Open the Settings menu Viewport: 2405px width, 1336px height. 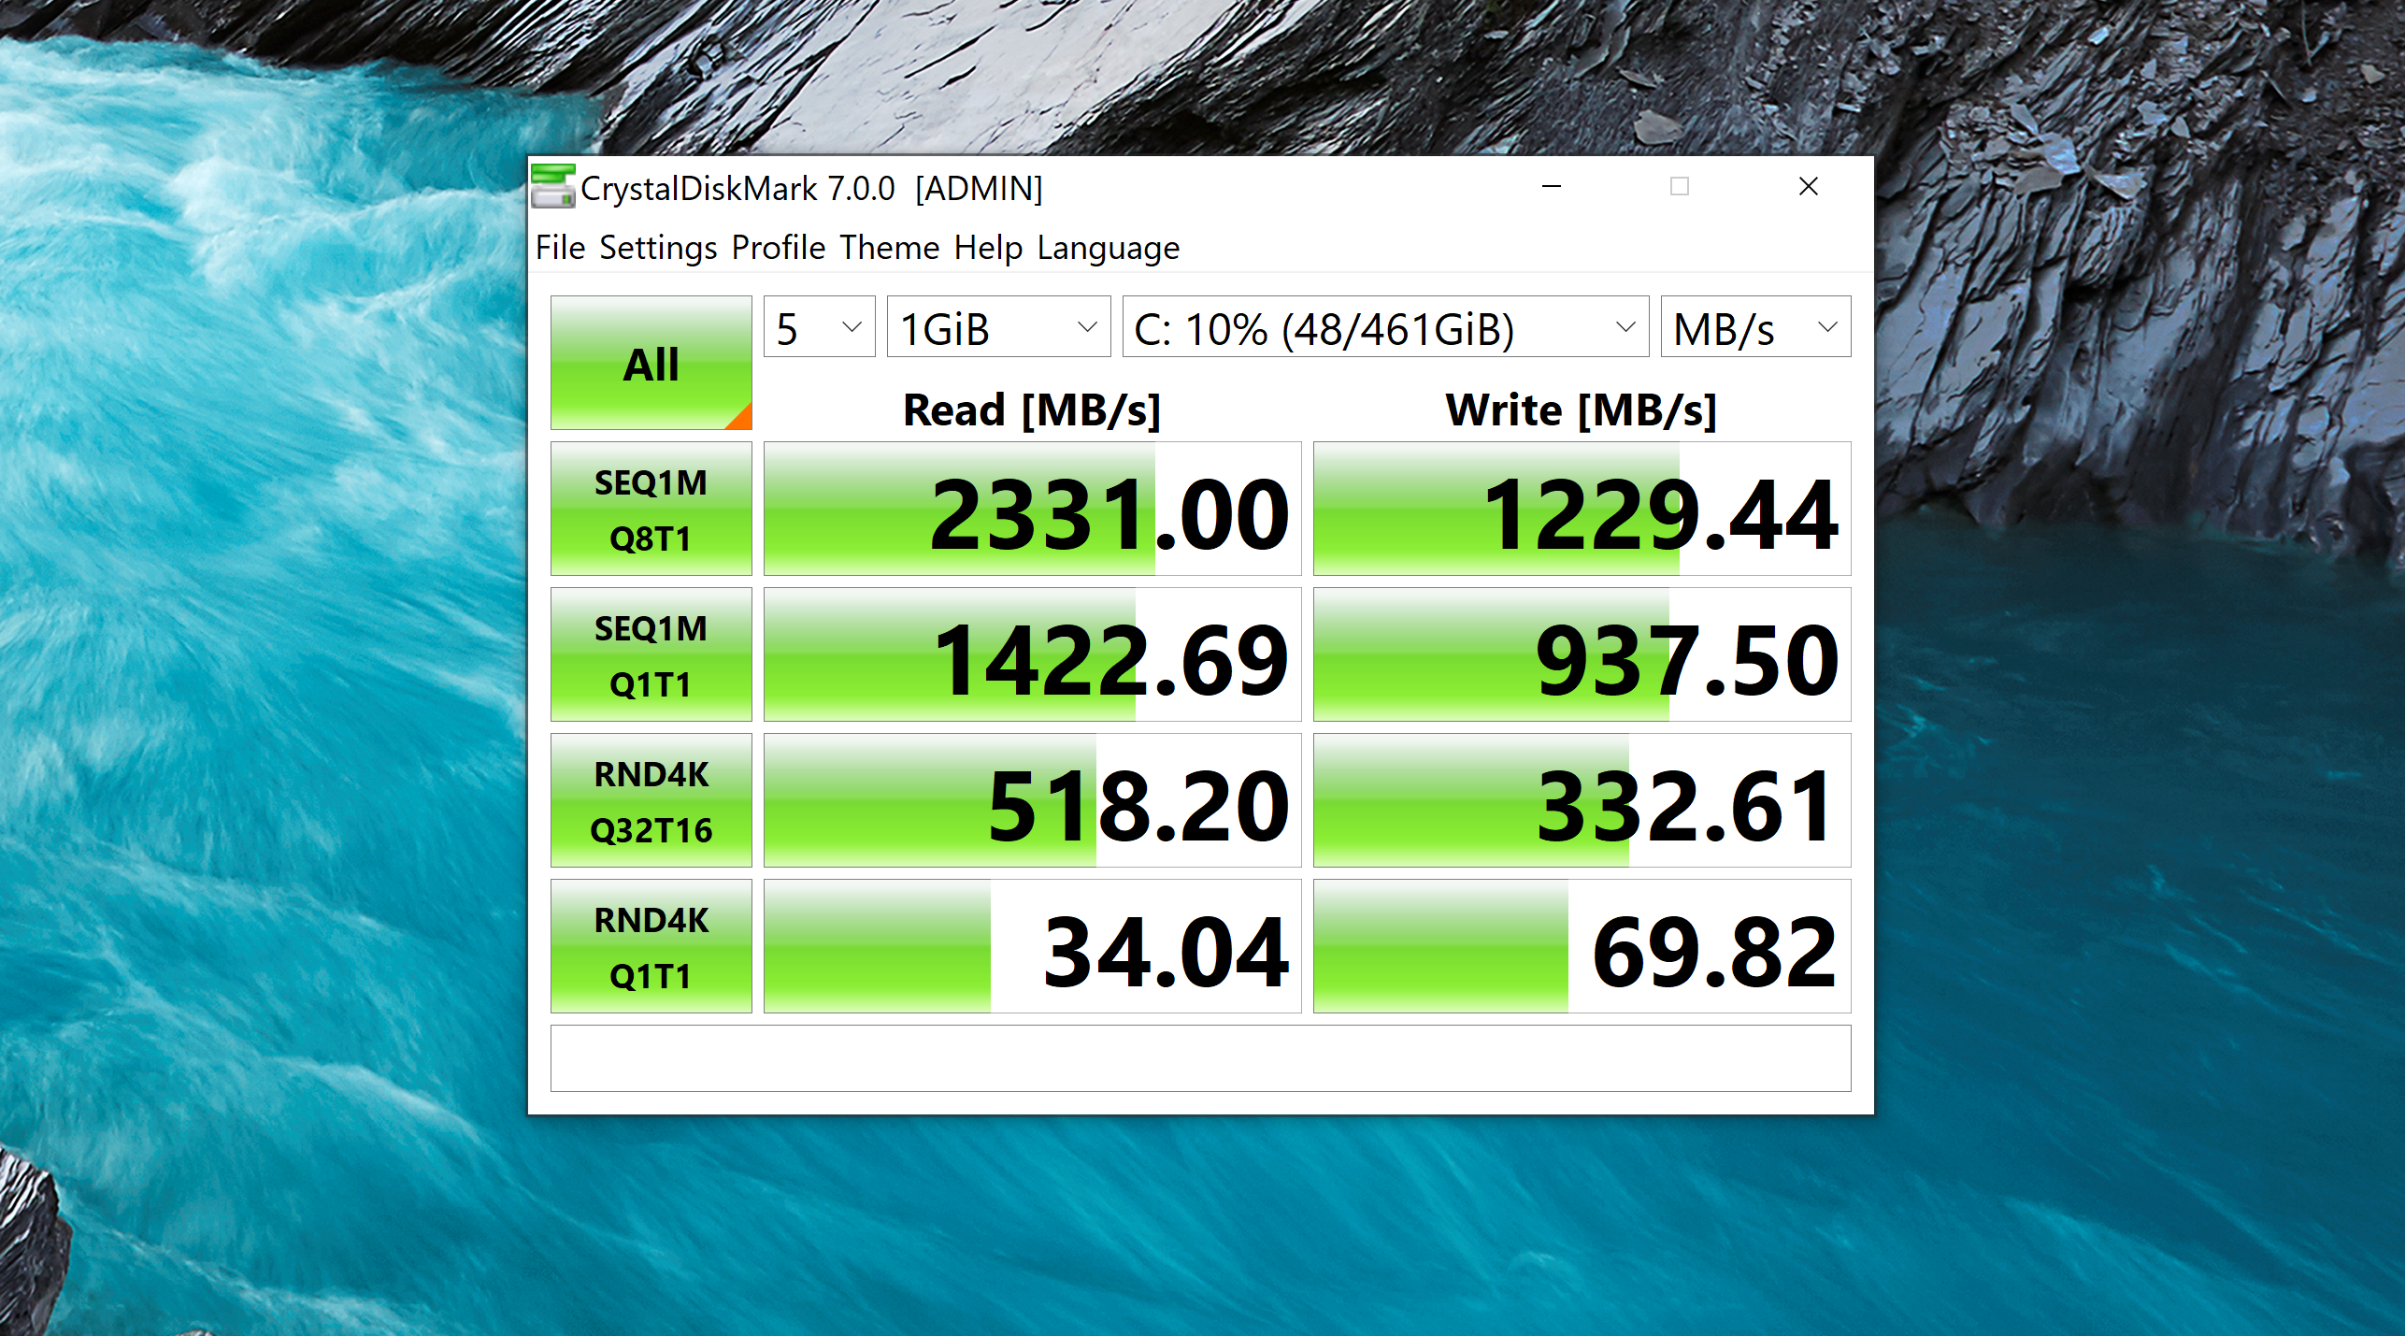coord(658,248)
